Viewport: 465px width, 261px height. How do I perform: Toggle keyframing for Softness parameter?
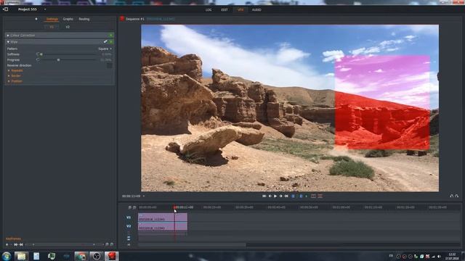(x=38, y=54)
